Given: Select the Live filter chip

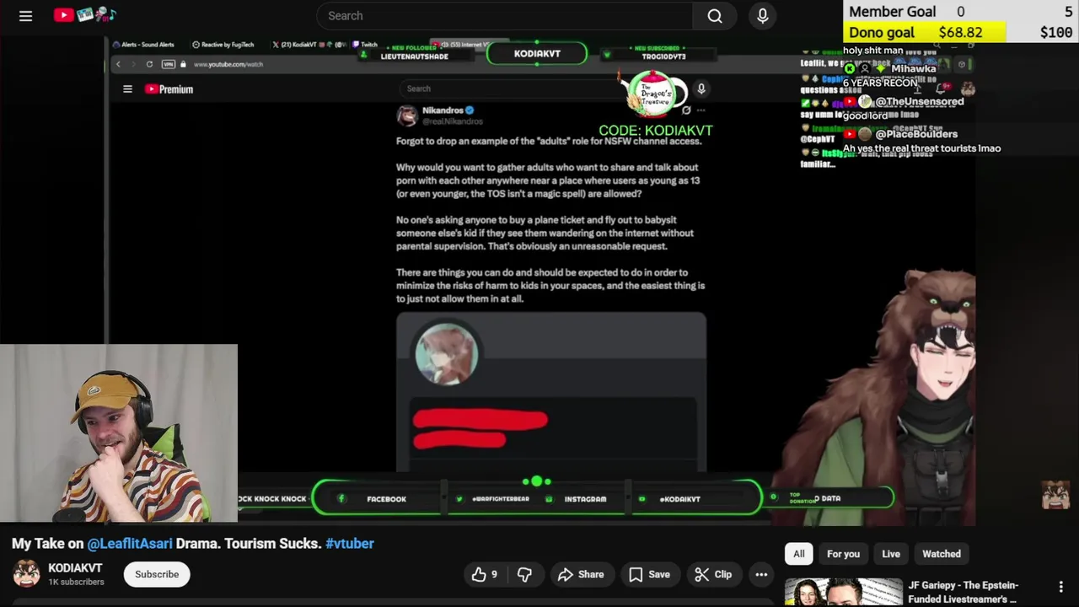Looking at the screenshot, I should point(891,554).
